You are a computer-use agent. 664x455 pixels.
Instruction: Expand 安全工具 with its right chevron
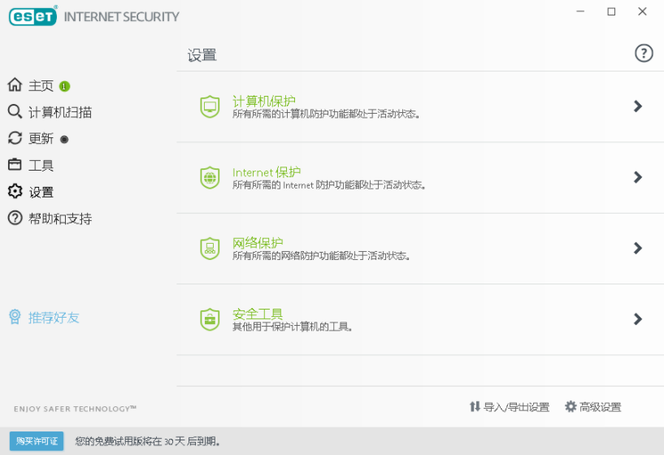tap(638, 319)
